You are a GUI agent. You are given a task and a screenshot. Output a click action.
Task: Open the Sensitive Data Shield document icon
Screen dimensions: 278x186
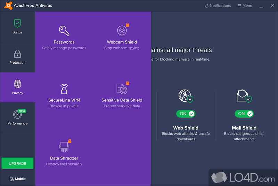[122, 89]
